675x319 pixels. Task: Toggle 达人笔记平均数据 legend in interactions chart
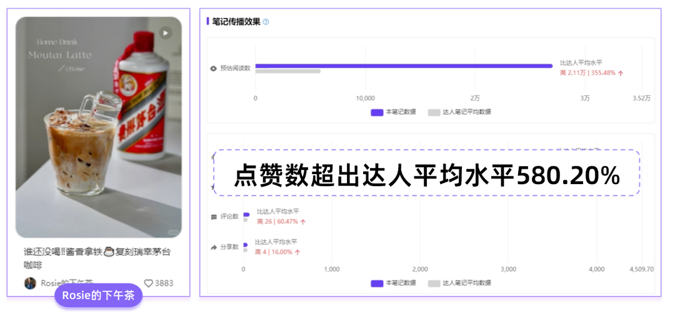pyautogui.click(x=459, y=283)
